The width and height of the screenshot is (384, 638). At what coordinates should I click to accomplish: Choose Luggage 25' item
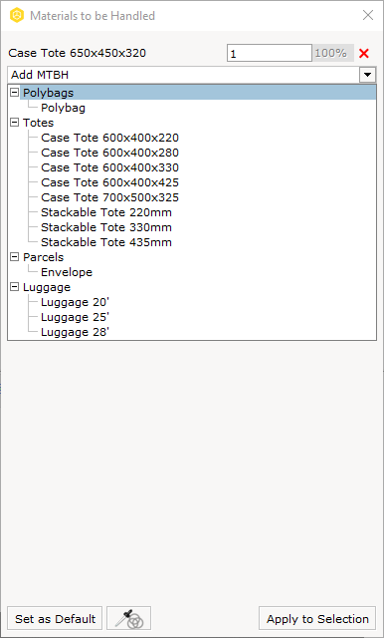point(75,317)
